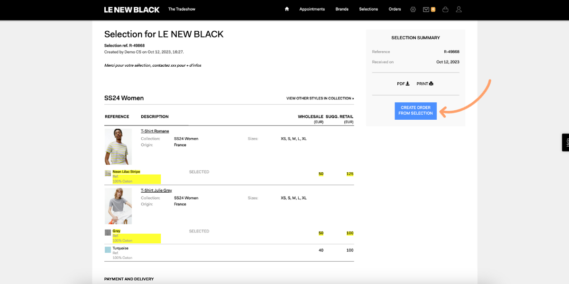Click the Wholesale column header
This screenshot has width=569, height=284.
click(x=311, y=116)
